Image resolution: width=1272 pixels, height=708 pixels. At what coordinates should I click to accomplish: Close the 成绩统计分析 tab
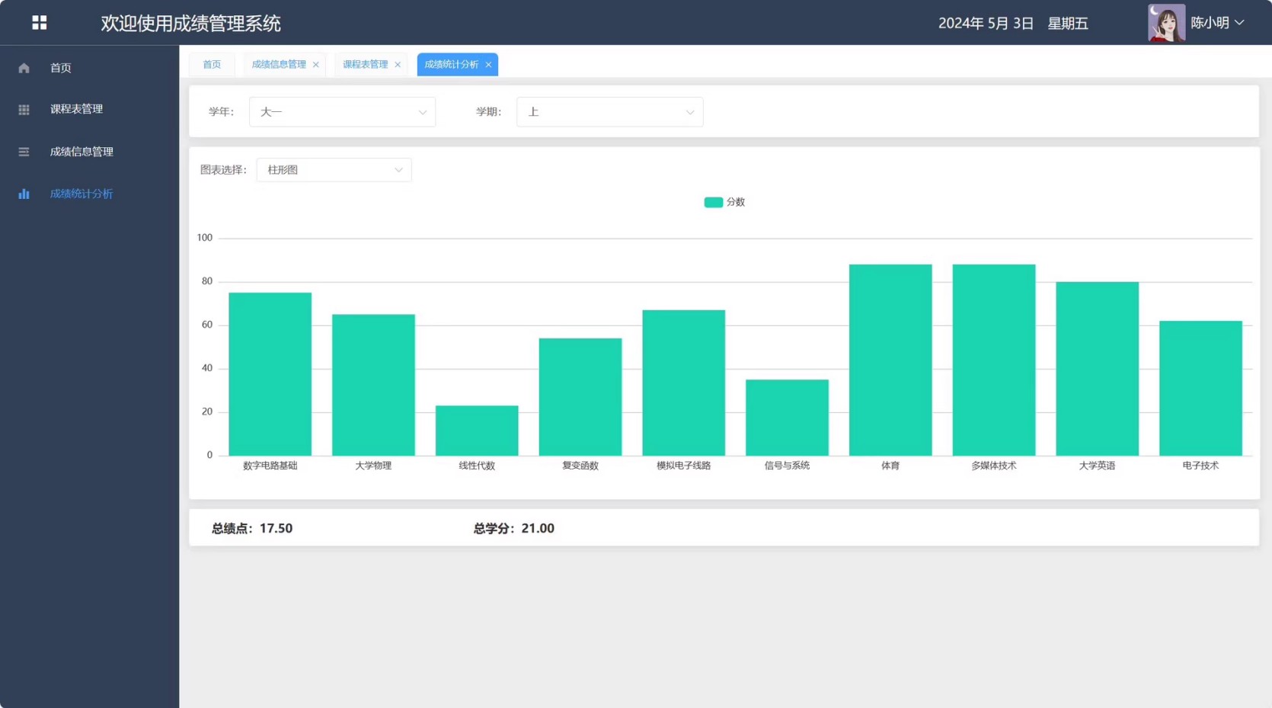488,65
